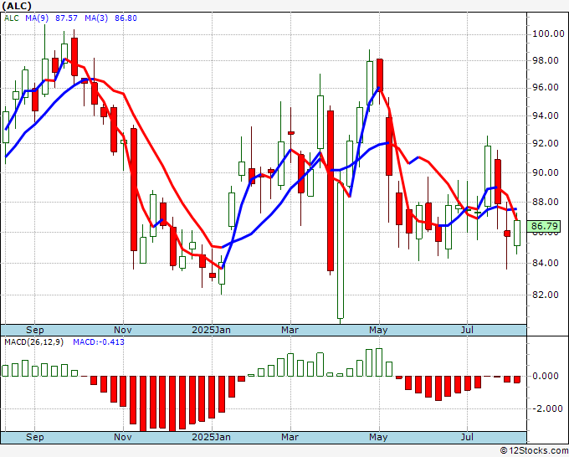The image size is (569, 457).
Task: Select the MA(3) value 86.80
Action: coord(126,18)
